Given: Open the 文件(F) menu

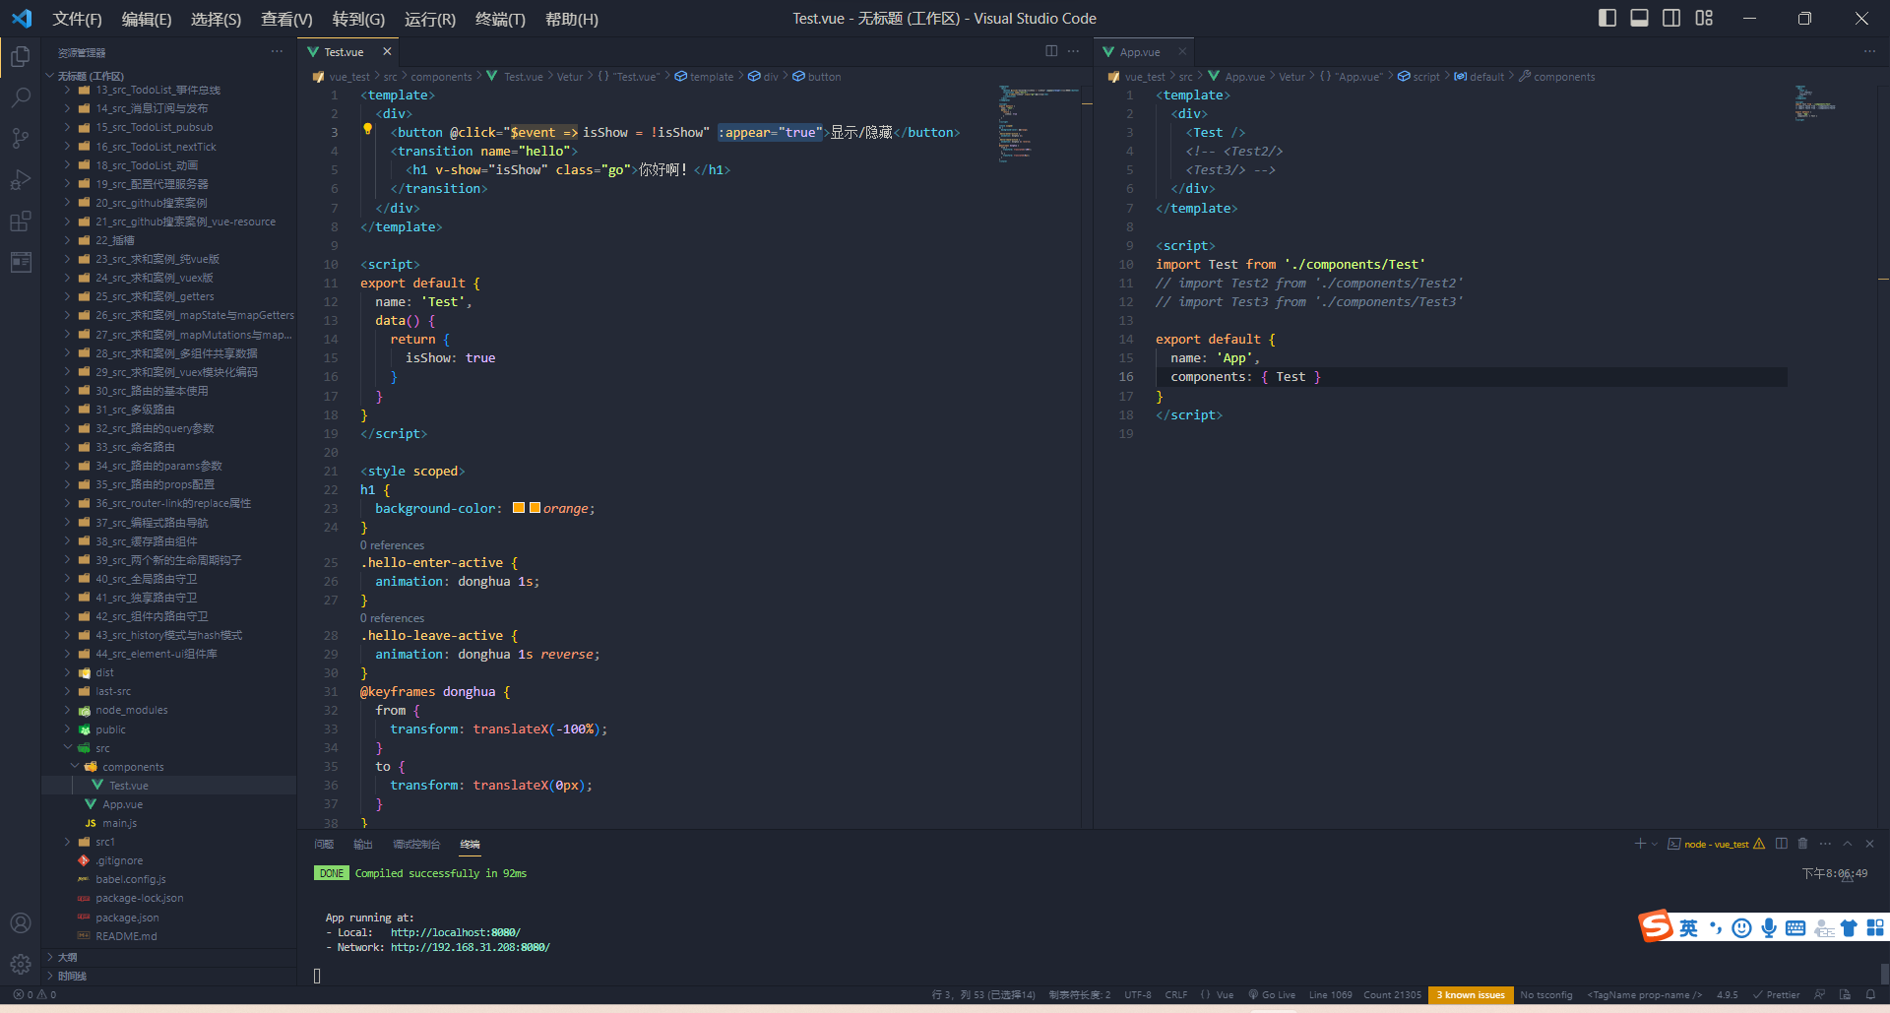Looking at the screenshot, I should tap(77, 19).
